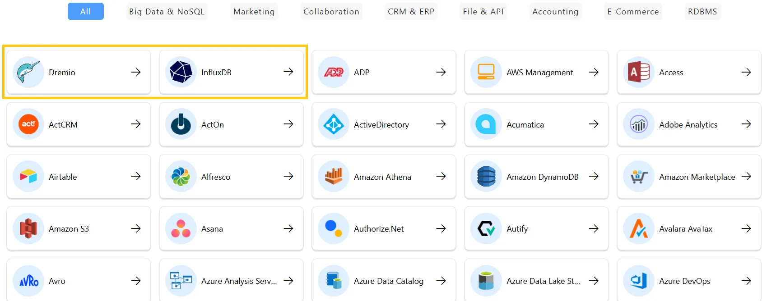Click the Avalara AvaTax icon
The height and width of the screenshot is (301, 762).
coord(639,229)
